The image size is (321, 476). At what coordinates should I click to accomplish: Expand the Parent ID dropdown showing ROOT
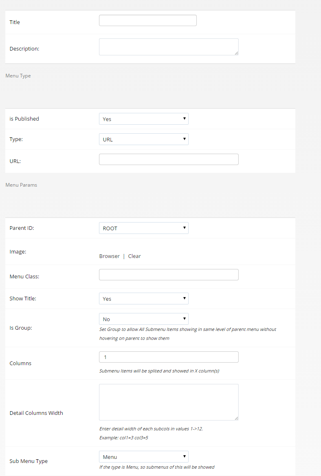(x=144, y=228)
